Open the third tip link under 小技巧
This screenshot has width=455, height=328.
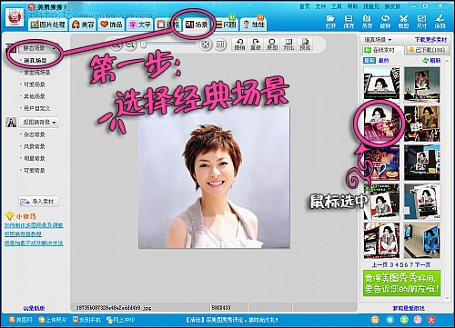(34, 243)
